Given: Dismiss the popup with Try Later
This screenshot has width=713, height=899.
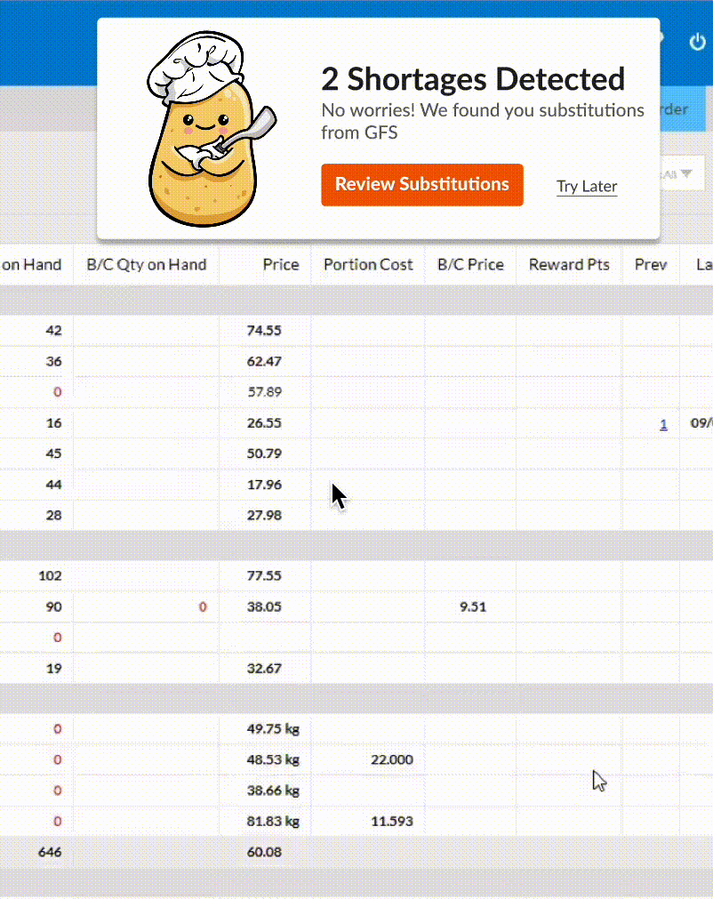Looking at the screenshot, I should tap(586, 186).
